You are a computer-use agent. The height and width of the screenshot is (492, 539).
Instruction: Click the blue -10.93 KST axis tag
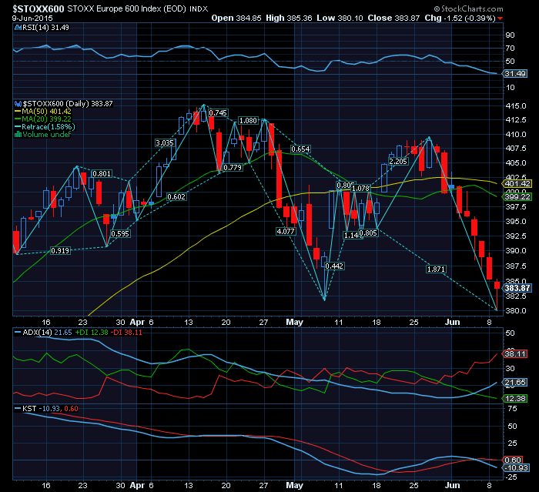click(516, 468)
